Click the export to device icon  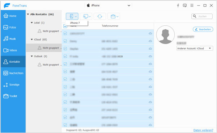point(71,16)
